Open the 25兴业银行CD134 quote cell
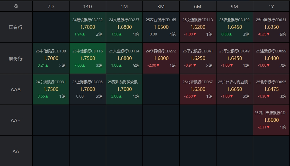290x166 pixels. [124, 58]
